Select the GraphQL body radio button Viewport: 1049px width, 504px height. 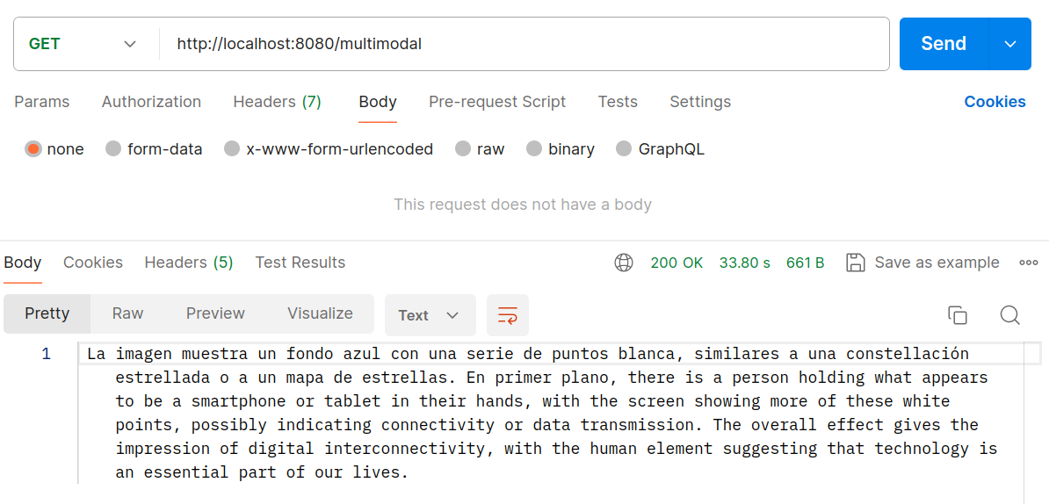pyautogui.click(x=624, y=149)
